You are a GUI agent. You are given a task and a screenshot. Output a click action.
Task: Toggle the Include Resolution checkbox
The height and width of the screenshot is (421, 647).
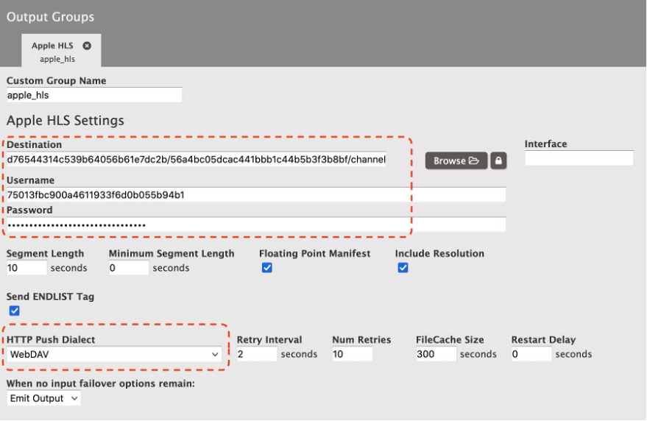403,268
